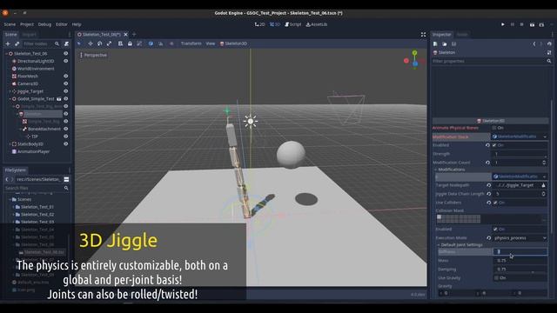Open the Inspector object history icon
This screenshot has width=557, height=313.
(549, 43)
